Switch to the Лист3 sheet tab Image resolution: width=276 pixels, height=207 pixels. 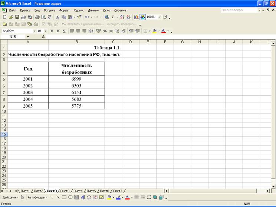click(x=65, y=191)
